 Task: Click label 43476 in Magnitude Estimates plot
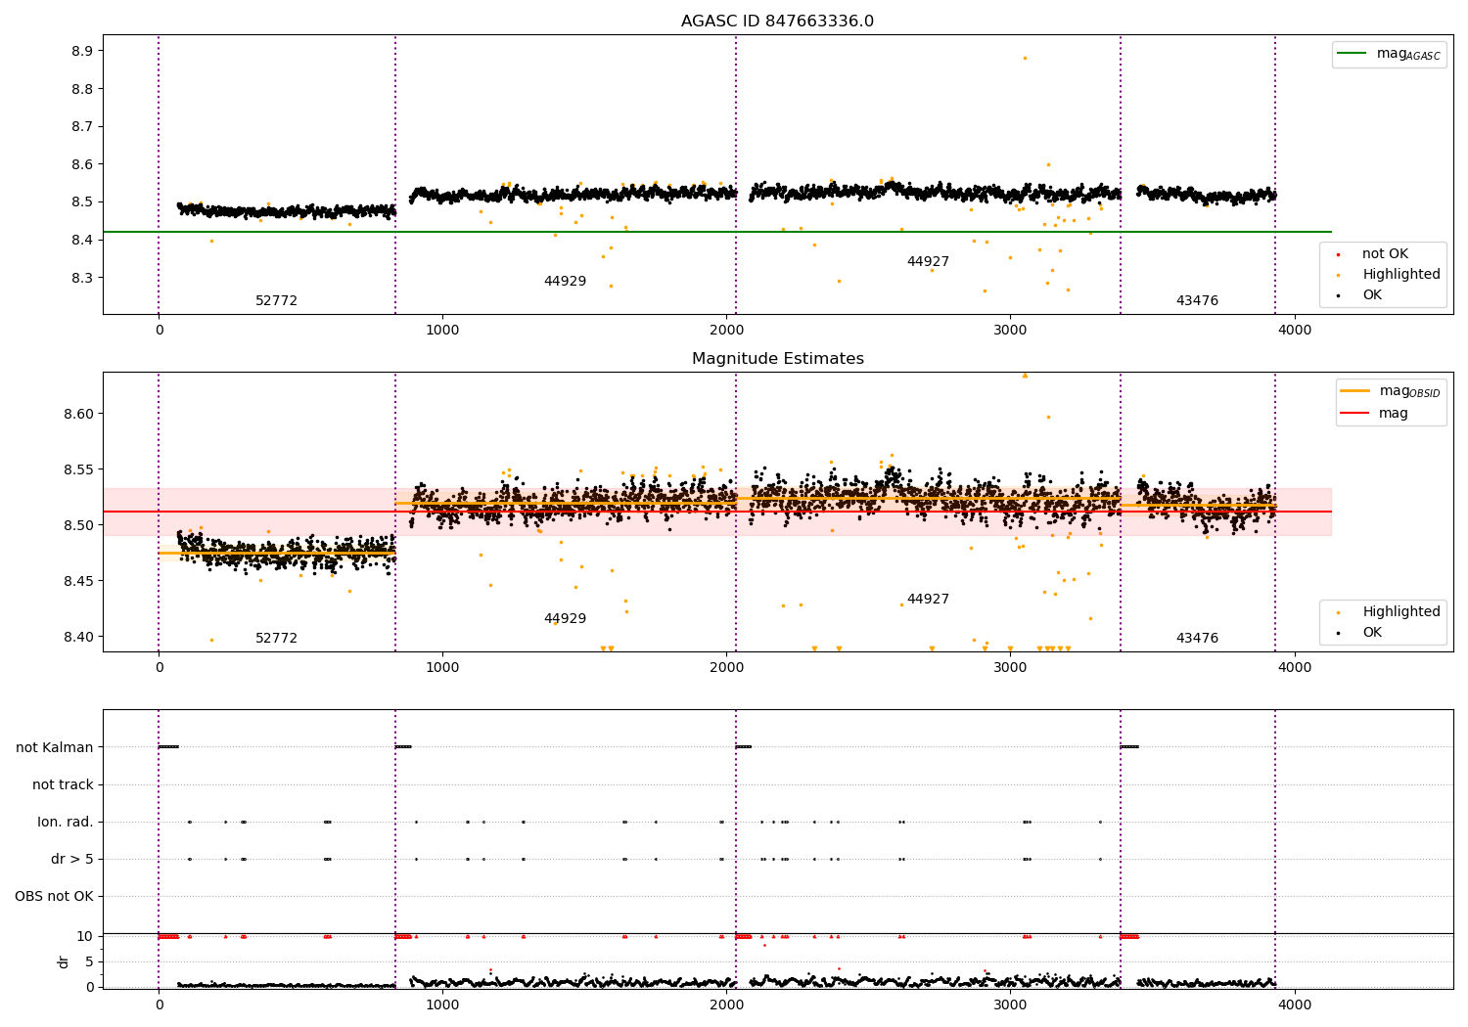pyautogui.click(x=1197, y=639)
